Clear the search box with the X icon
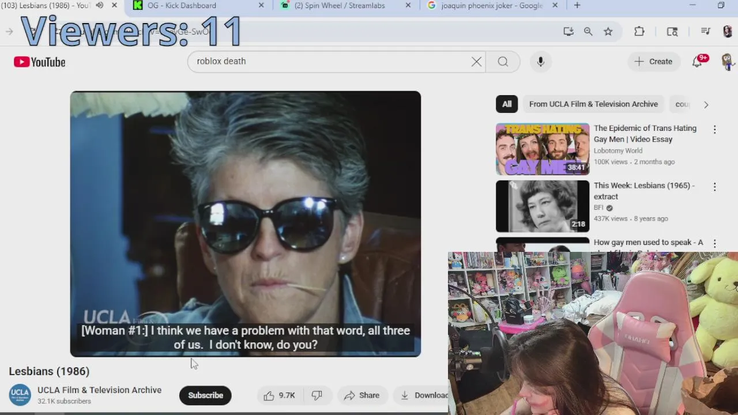738x415 pixels. click(x=476, y=62)
